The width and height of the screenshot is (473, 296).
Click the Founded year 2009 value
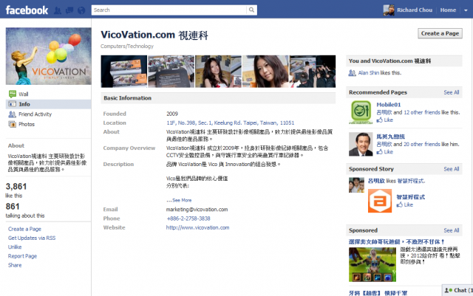click(172, 114)
